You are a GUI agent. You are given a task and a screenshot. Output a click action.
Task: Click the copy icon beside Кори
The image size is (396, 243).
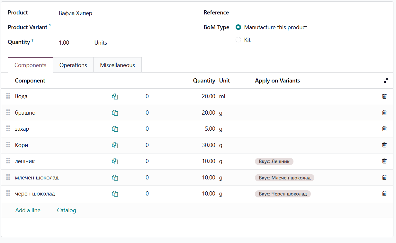click(x=115, y=145)
